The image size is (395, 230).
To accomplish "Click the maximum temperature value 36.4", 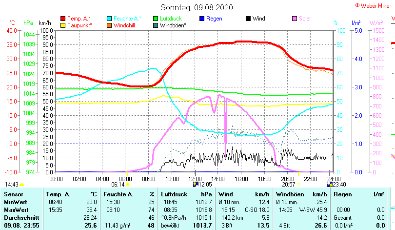I will 92,210.
